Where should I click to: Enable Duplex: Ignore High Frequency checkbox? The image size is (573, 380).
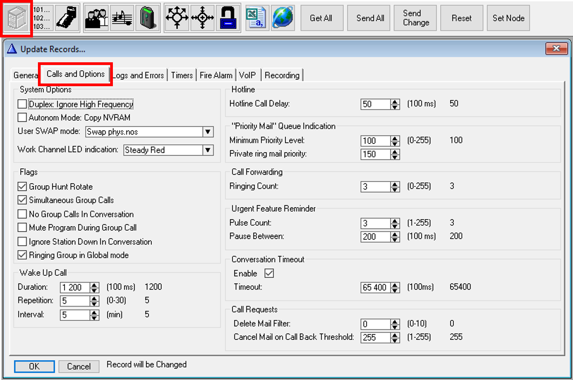point(22,104)
